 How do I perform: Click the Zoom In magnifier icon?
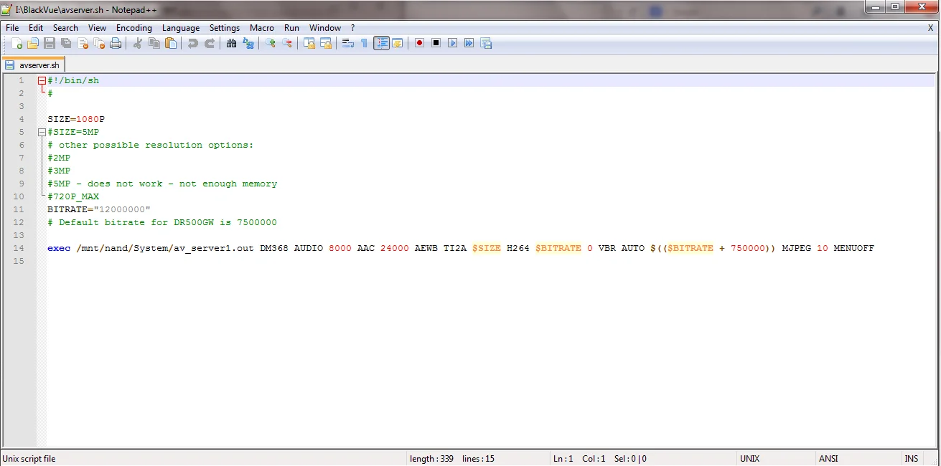(270, 43)
